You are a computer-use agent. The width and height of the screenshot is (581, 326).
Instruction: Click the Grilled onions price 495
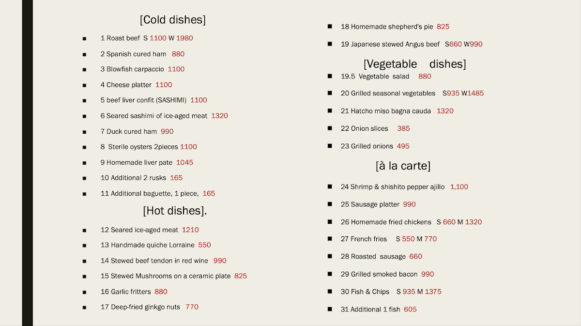tap(403, 146)
